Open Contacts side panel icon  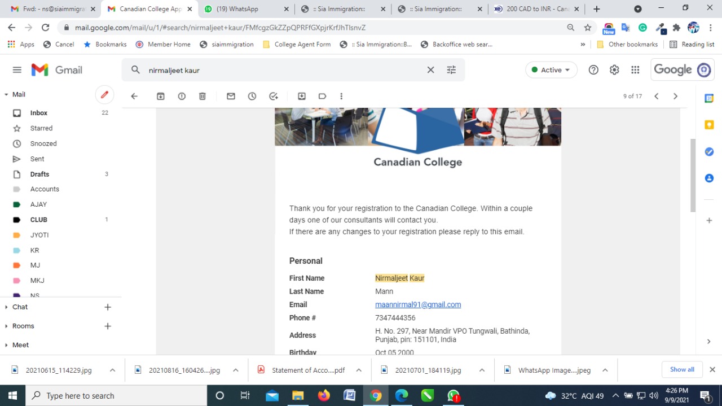[710, 178]
